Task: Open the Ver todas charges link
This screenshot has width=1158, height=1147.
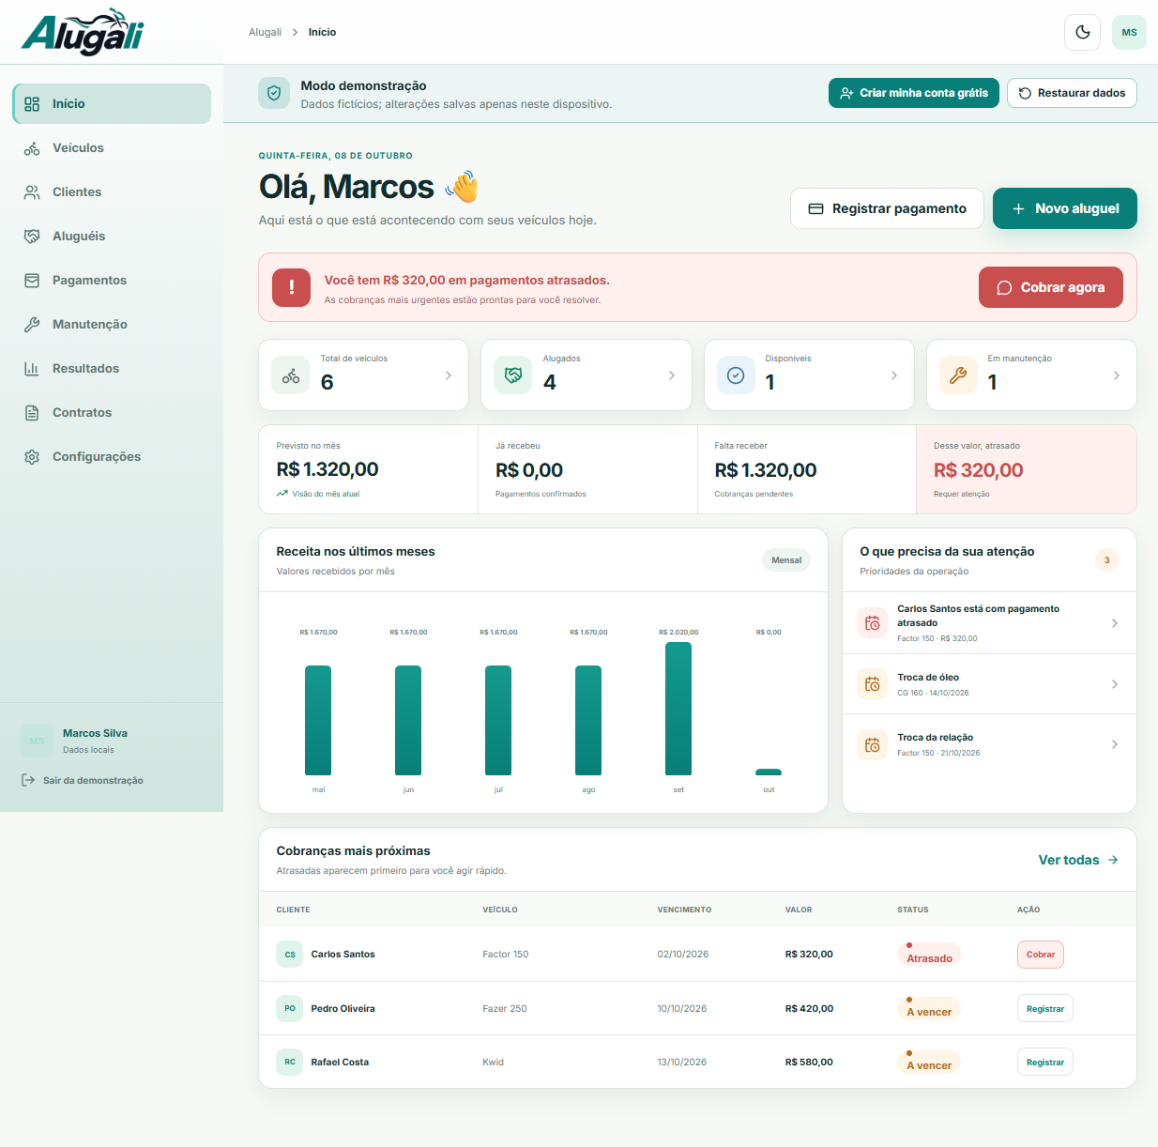Action: [1078, 860]
